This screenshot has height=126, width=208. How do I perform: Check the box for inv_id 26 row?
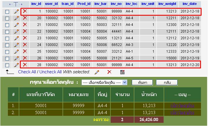(x=7, y=58)
